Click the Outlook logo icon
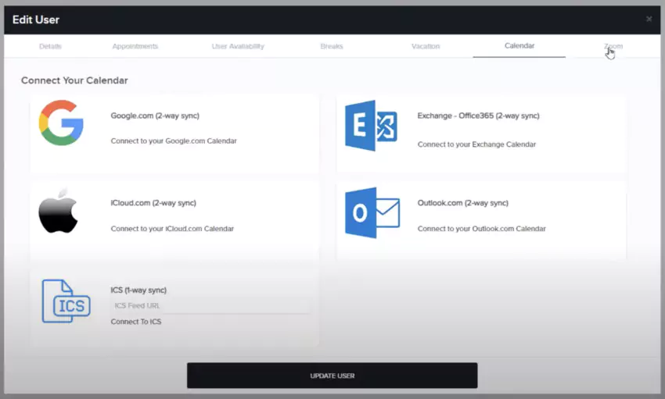Screen dimensions: 665x399 [372, 213]
